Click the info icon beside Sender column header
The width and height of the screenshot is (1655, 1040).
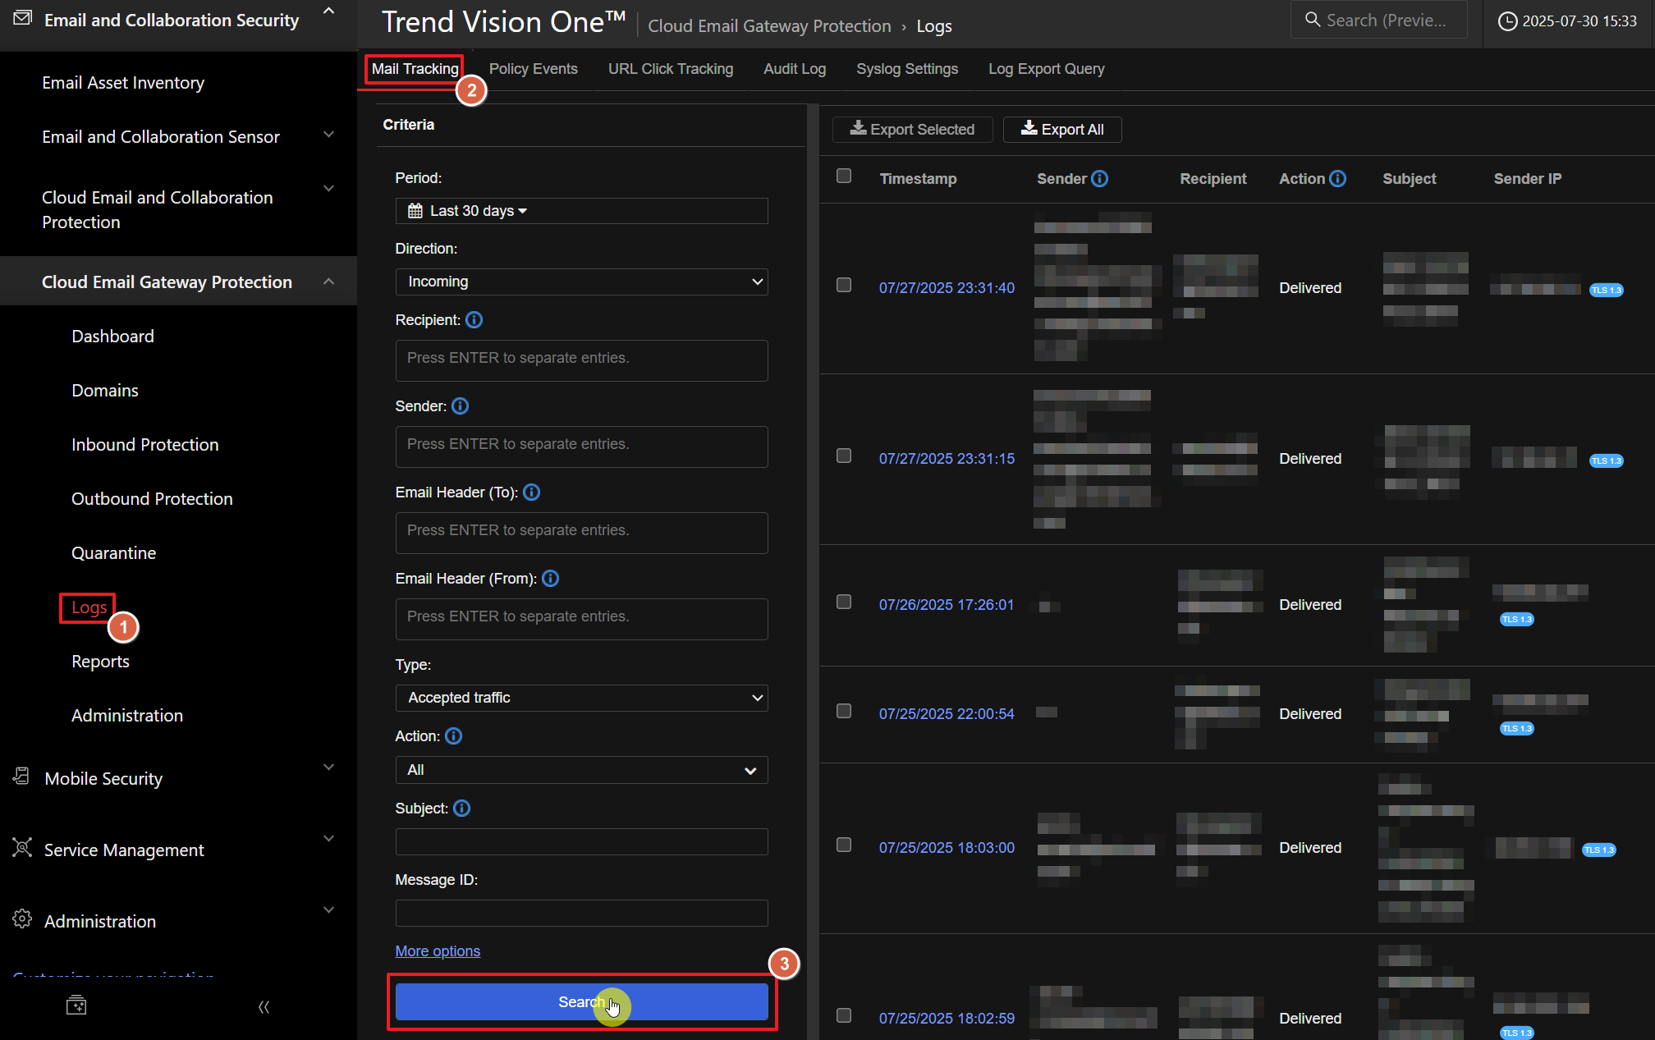coord(1100,178)
